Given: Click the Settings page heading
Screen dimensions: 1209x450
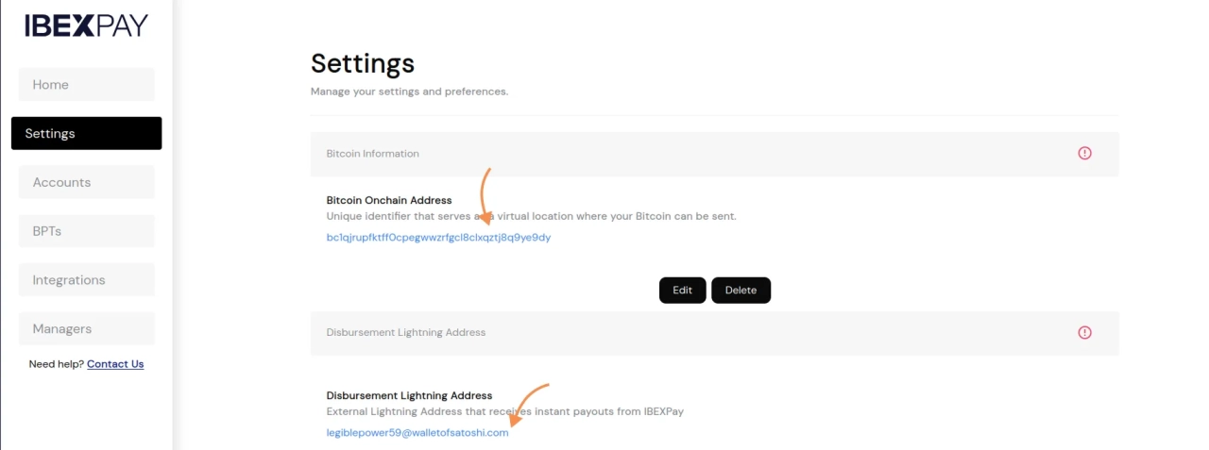Looking at the screenshot, I should point(363,63).
